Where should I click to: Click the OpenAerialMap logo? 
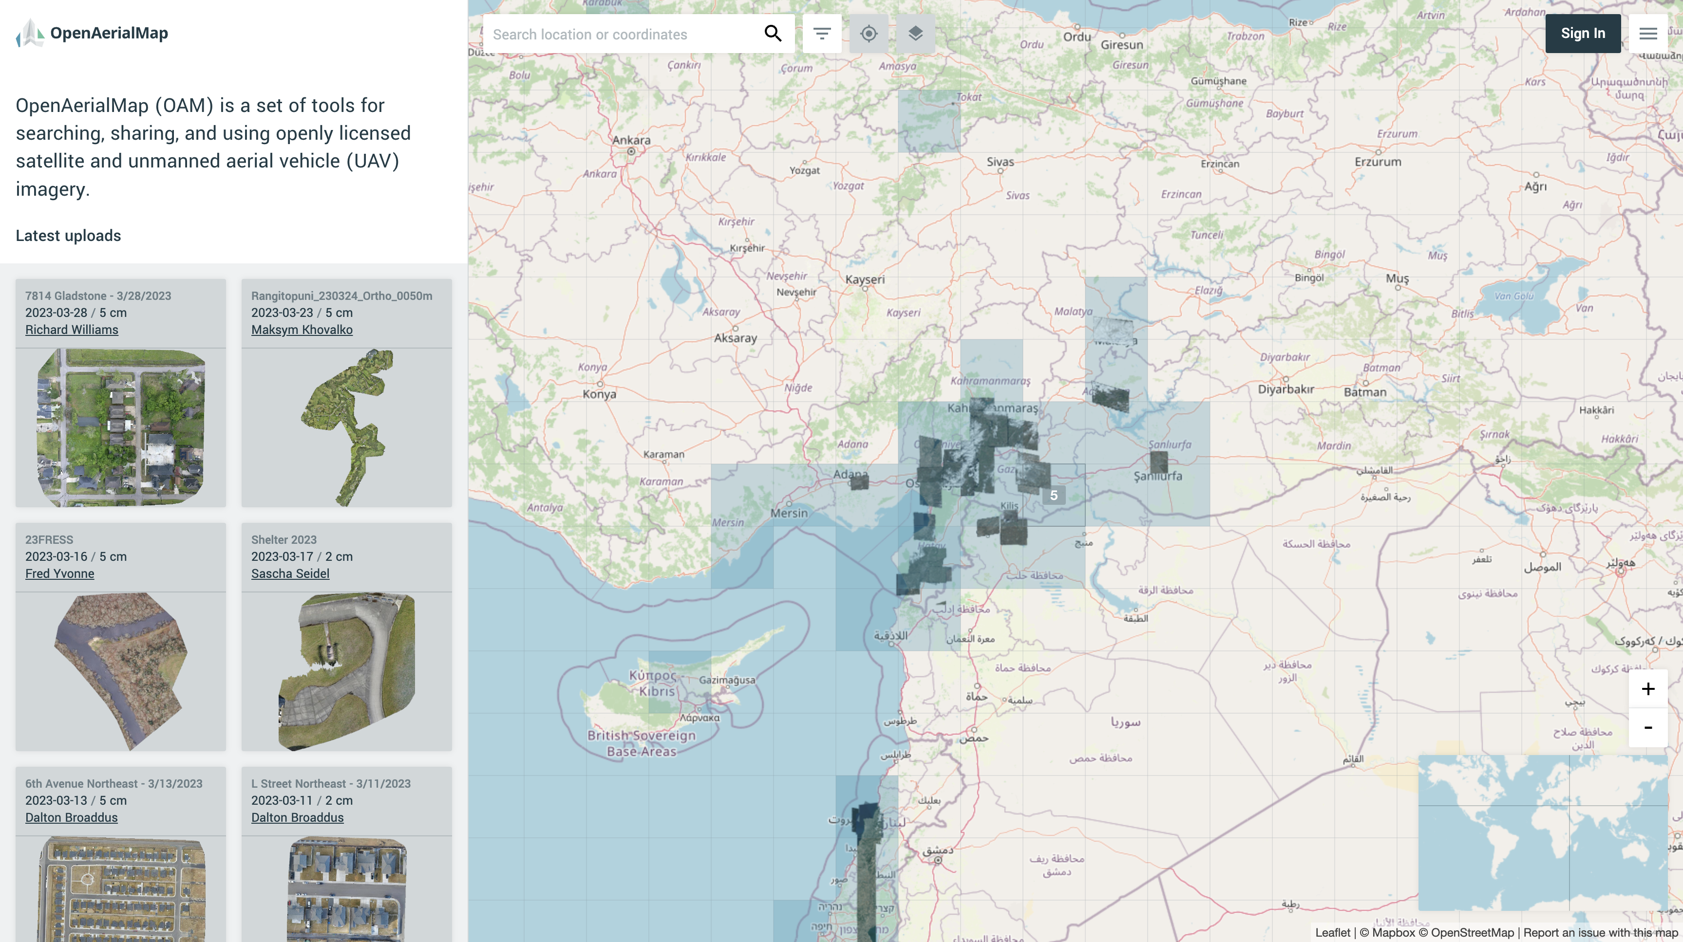[x=92, y=33]
